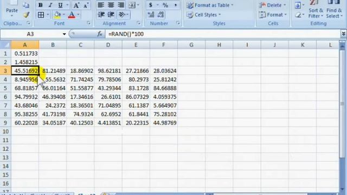Align text to the left
Image resolution: width=347 pixels, height=195 pixels.
101,5
